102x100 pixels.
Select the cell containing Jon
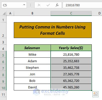tap(32, 74)
